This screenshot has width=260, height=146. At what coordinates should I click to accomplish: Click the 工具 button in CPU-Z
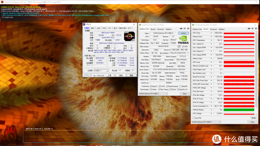109,75
